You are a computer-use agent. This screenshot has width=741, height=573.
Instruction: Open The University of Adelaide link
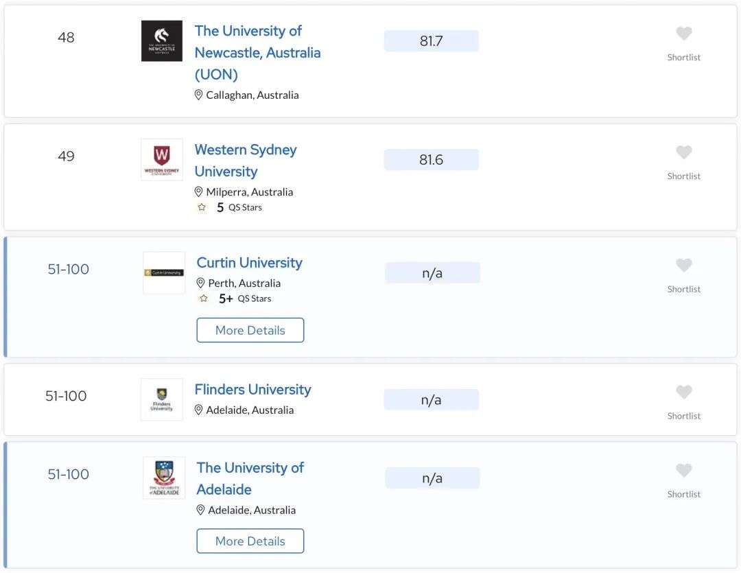pos(250,478)
